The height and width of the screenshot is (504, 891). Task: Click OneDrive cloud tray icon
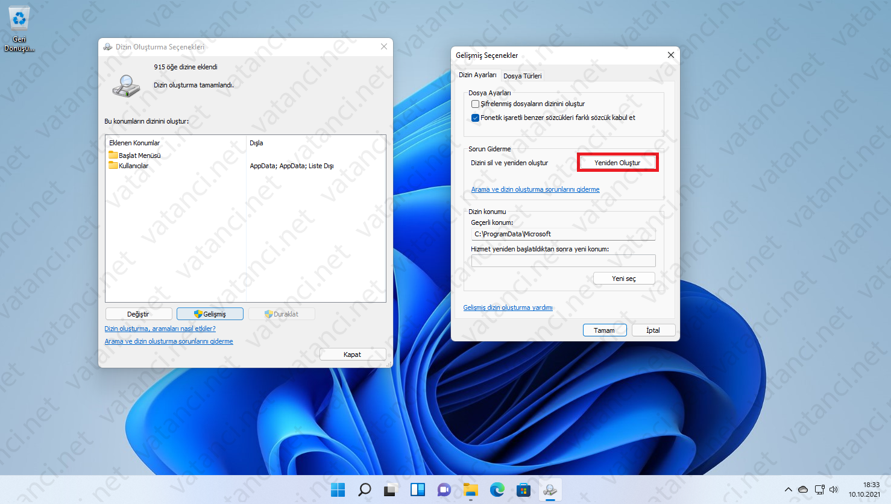[x=803, y=490]
